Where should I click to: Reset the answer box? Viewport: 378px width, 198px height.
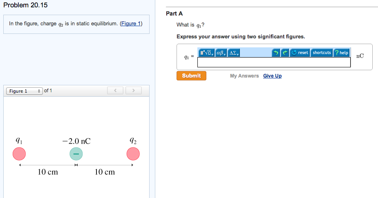tap(300, 53)
